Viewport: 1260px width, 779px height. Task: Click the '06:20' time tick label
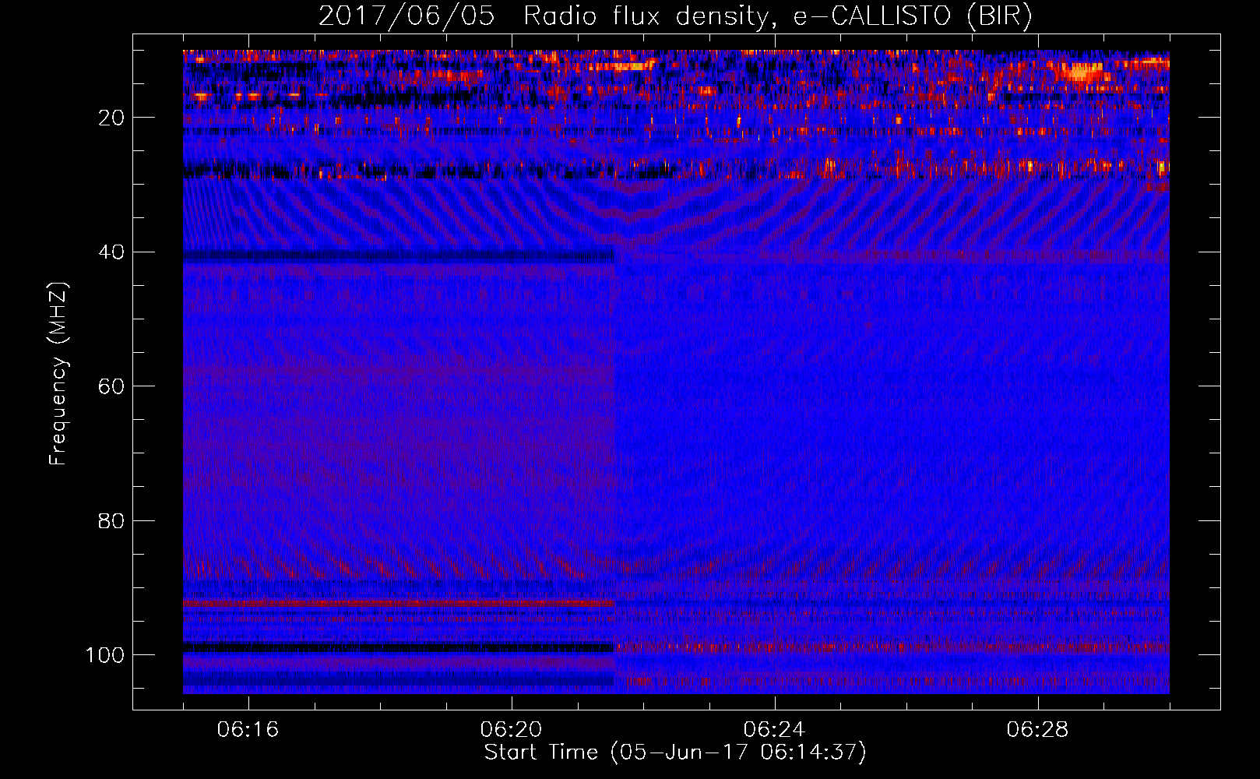pos(511,730)
